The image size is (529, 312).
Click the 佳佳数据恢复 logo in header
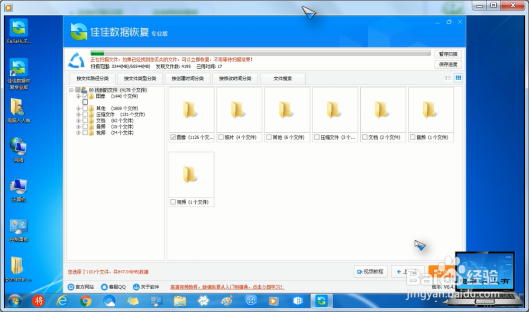click(79, 32)
